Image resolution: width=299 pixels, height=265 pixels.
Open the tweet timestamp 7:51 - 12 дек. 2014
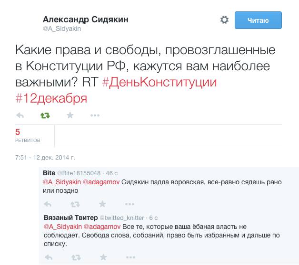pos(45,158)
